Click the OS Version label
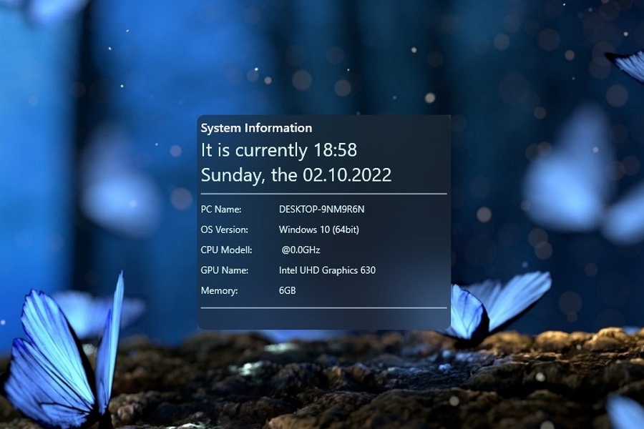This screenshot has height=429, width=644. (x=225, y=230)
